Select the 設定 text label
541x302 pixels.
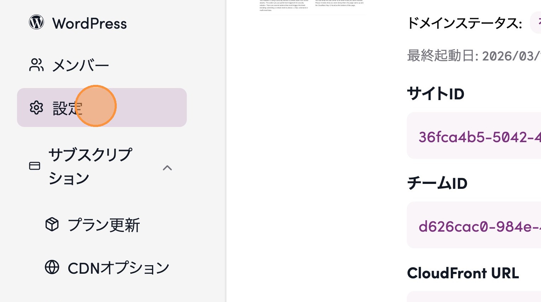(67, 108)
